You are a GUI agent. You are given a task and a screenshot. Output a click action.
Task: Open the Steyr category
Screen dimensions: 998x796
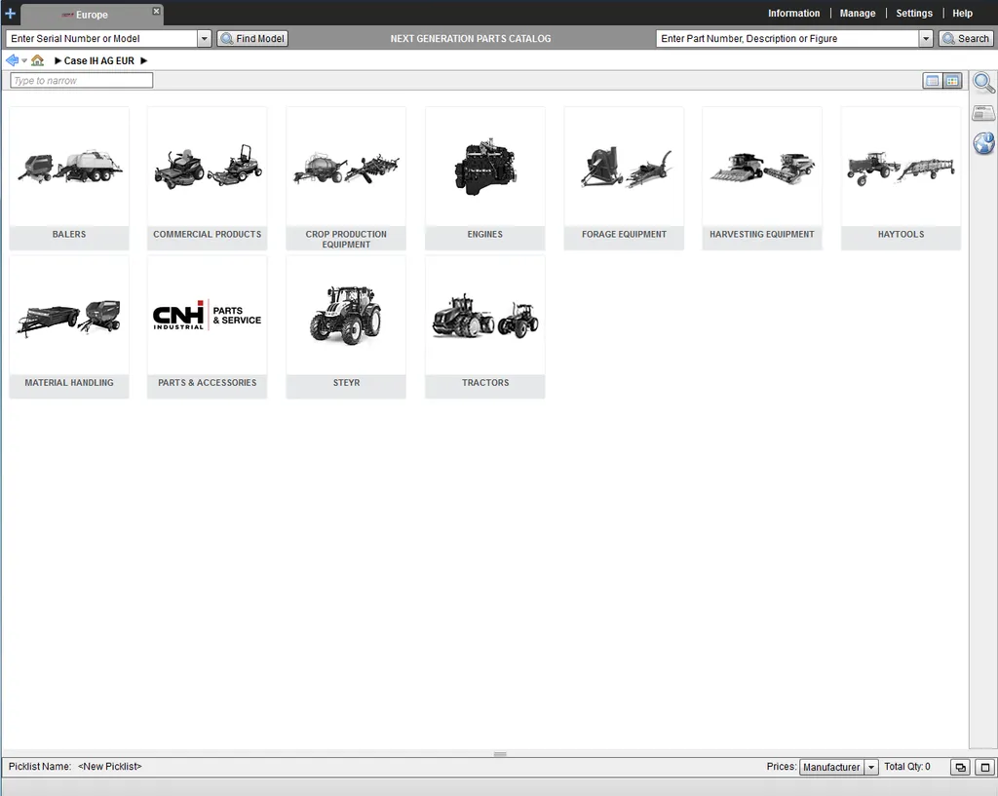click(x=346, y=327)
